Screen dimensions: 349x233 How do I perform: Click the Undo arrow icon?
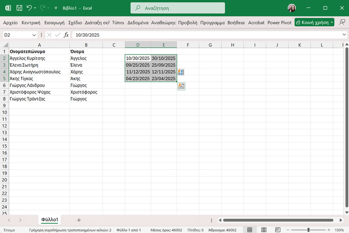[29, 8]
